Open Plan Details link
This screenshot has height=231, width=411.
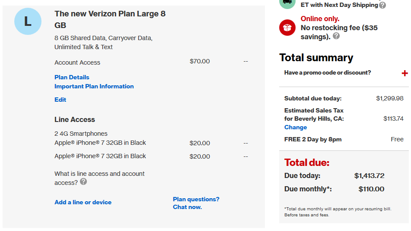[72, 77]
